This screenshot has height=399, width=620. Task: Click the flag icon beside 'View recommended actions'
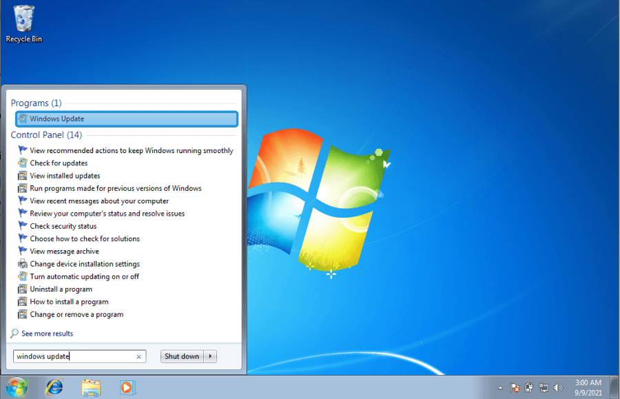23,150
